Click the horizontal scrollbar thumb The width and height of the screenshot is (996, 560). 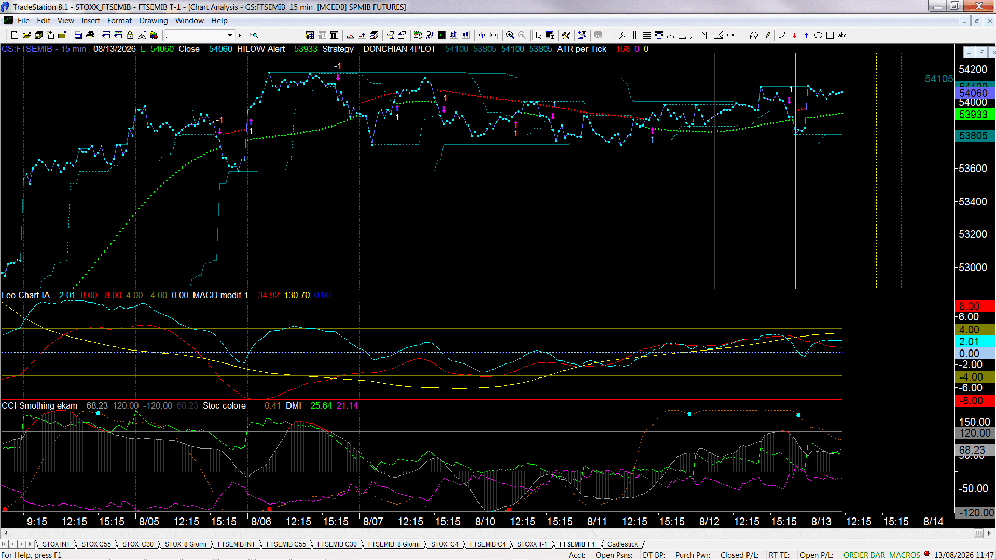(978, 533)
